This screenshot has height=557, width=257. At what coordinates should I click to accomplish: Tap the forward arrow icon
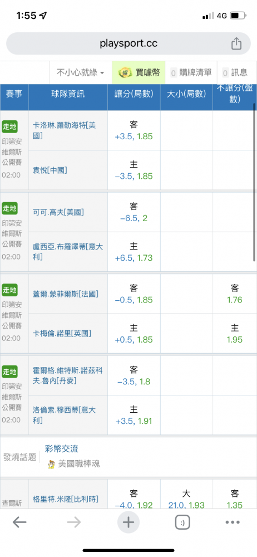point(74,522)
